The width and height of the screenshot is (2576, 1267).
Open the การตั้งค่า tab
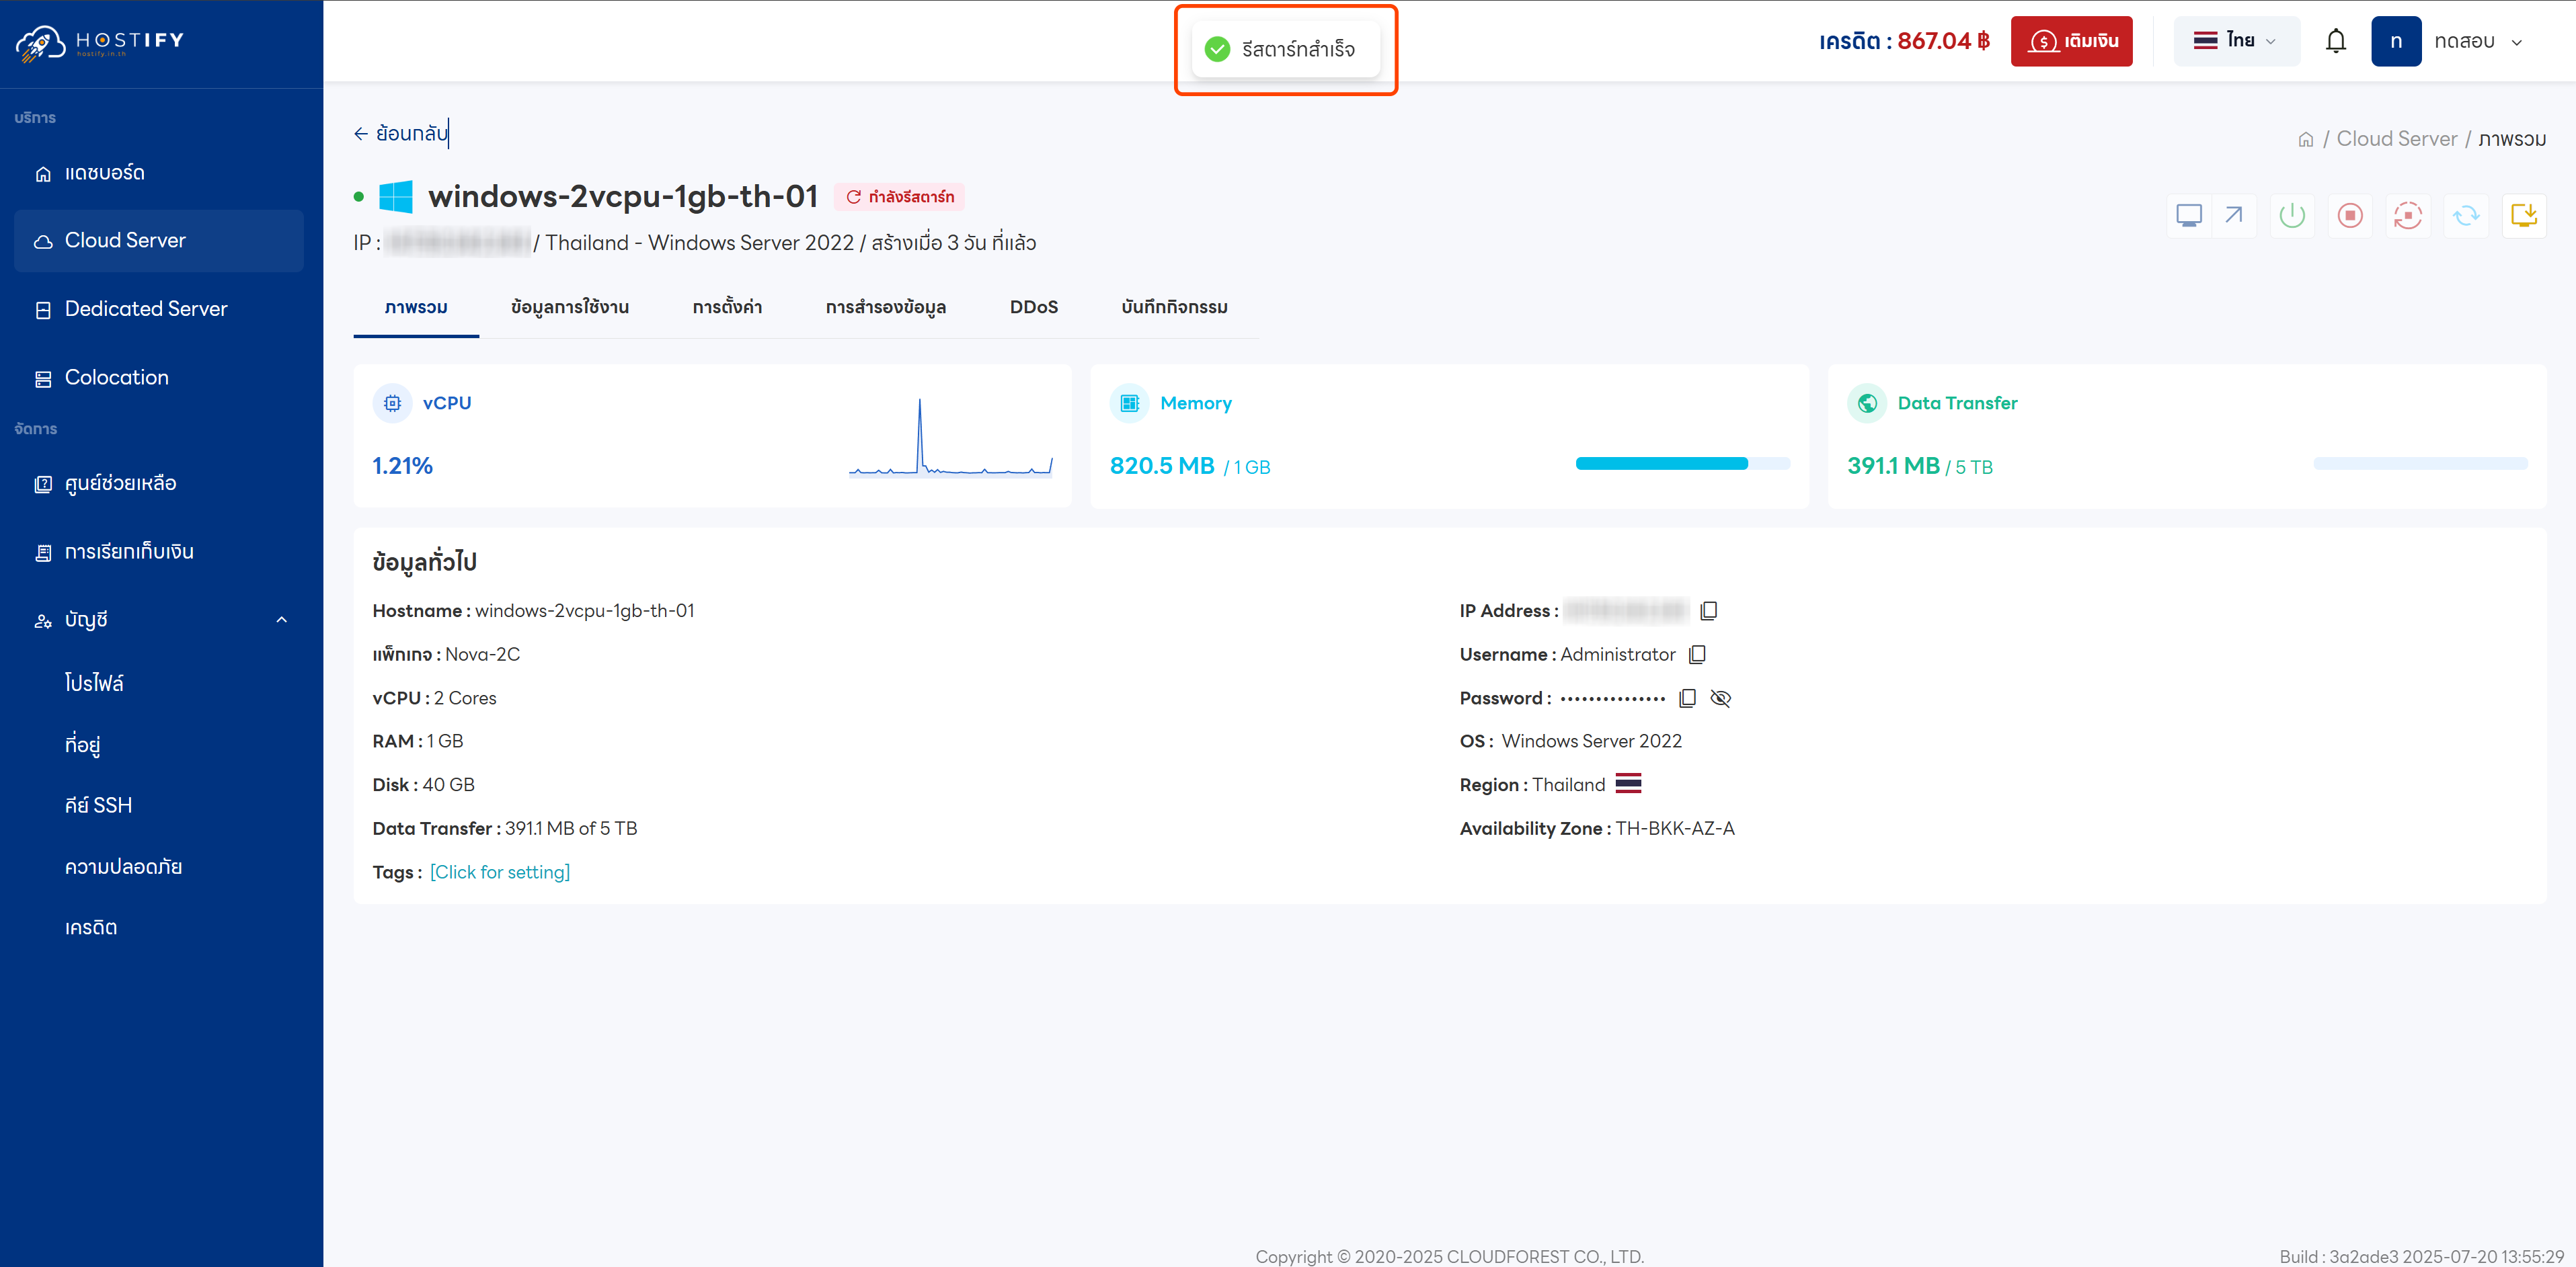coord(727,307)
